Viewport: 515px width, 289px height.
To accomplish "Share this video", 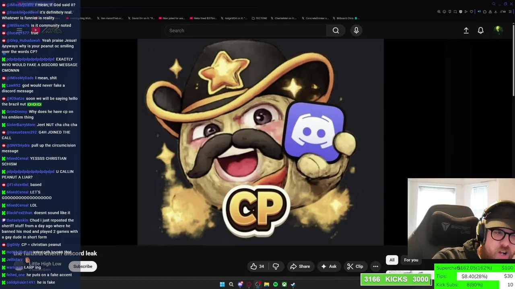I will click(x=300, y=266).
